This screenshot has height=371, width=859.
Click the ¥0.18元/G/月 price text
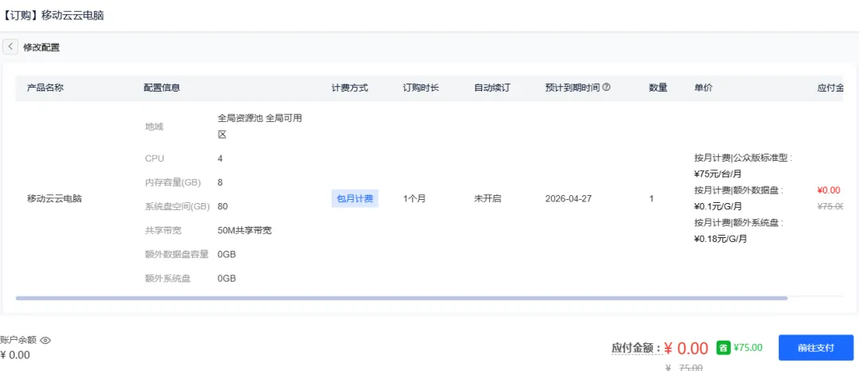(x=721, y=239)
